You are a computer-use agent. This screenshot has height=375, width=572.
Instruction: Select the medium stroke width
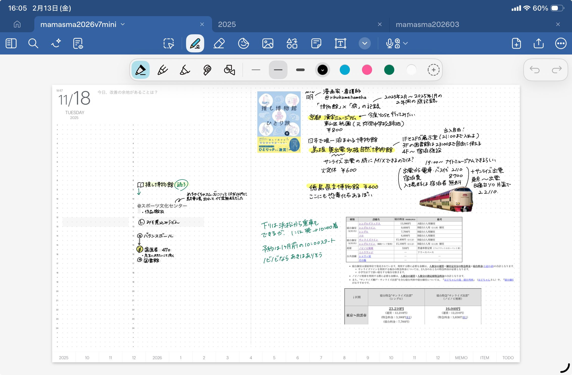pyautogui.click(x=278, y=70)
